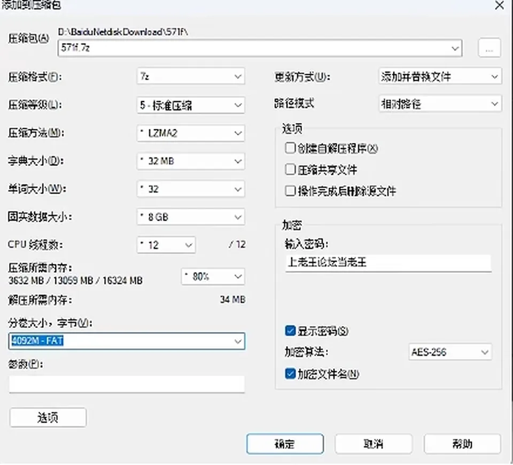
Task: Open the CPU threads 12 dropdown
Action: click(166, 245)
